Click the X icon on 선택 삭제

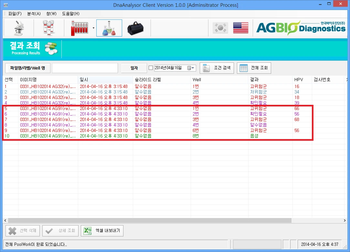pos(13,231)
